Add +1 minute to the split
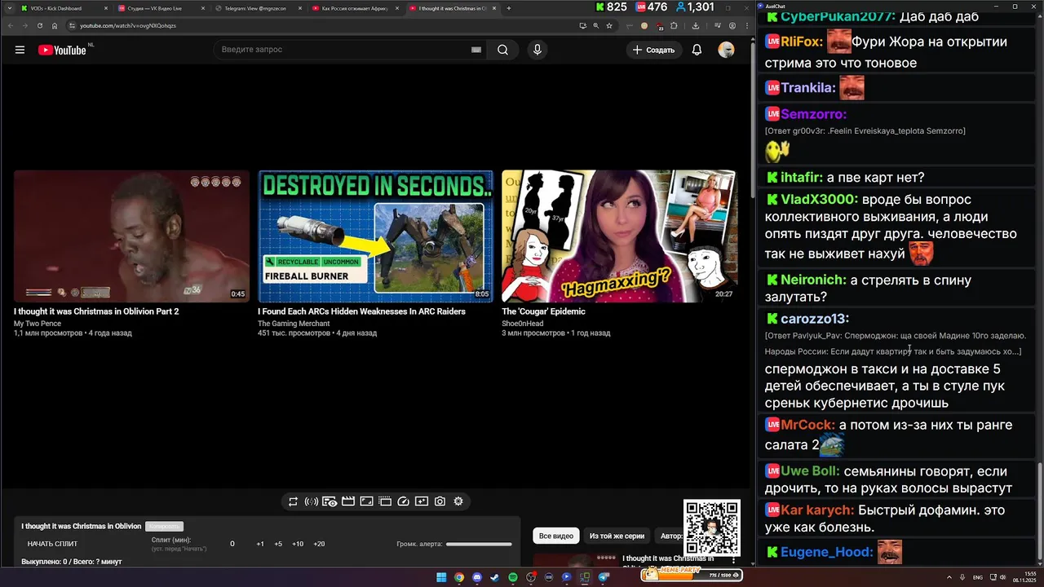The width and height of the screenshot is (1044, 587). click(260, 544)
